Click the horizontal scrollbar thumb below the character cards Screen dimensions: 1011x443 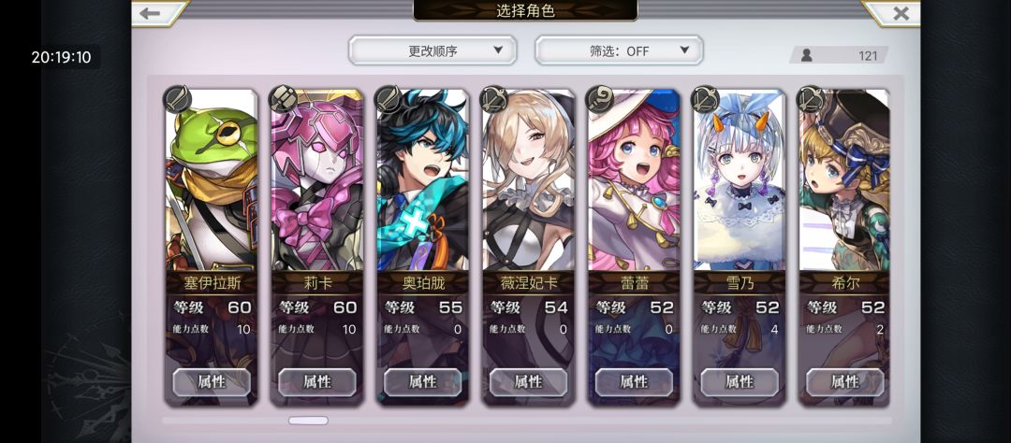tap(308, 421)
